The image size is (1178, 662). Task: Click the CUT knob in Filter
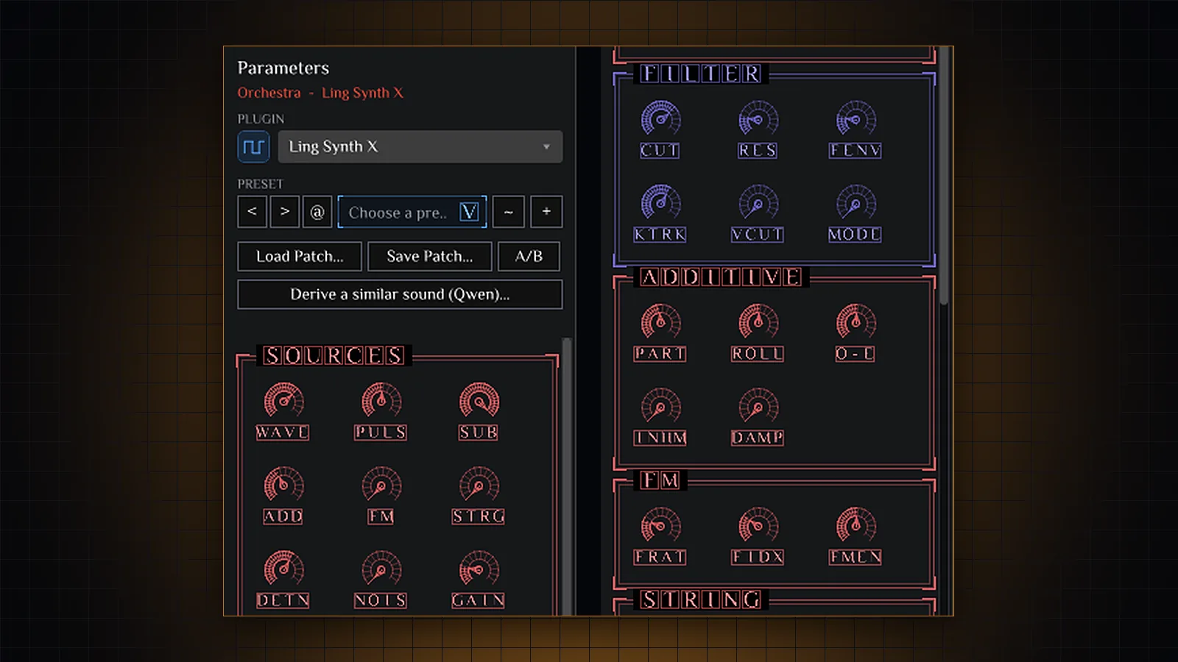pyautogui.click(x=660, y=119)
